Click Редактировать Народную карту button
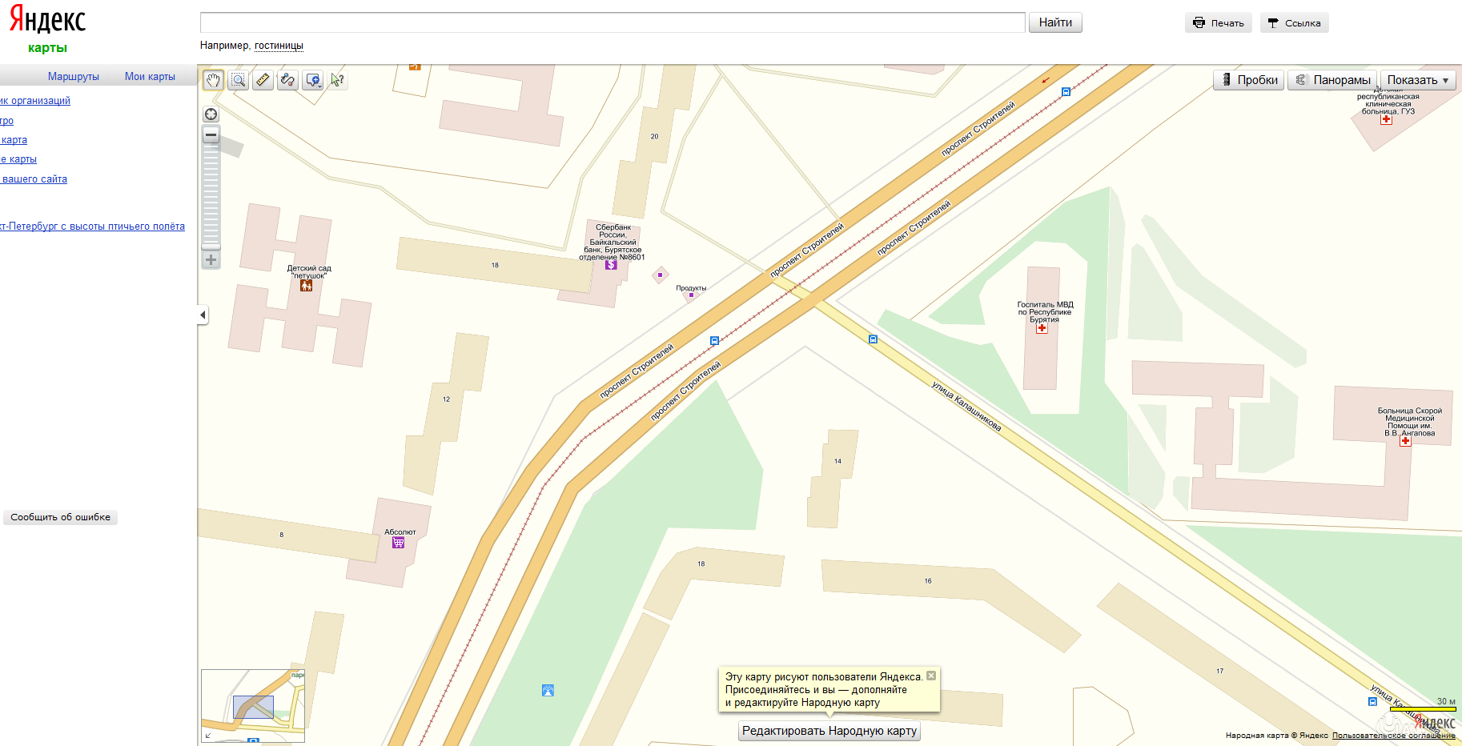This screenshot has height=746, width=1462. 829,731
